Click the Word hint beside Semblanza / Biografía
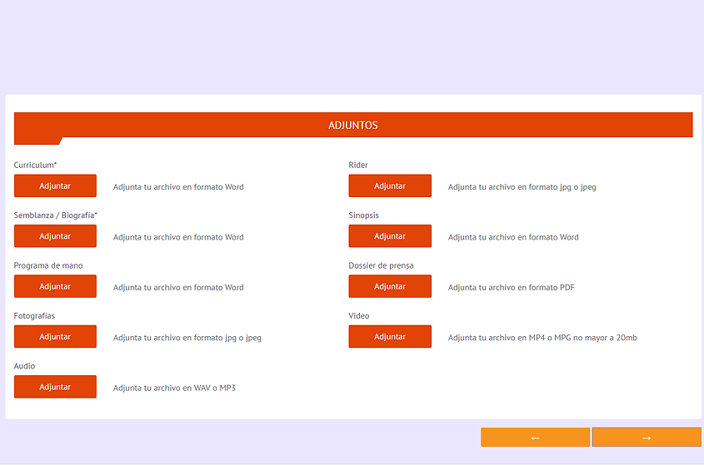The height and width of the screenshot is (465, 704). point(178,237)
